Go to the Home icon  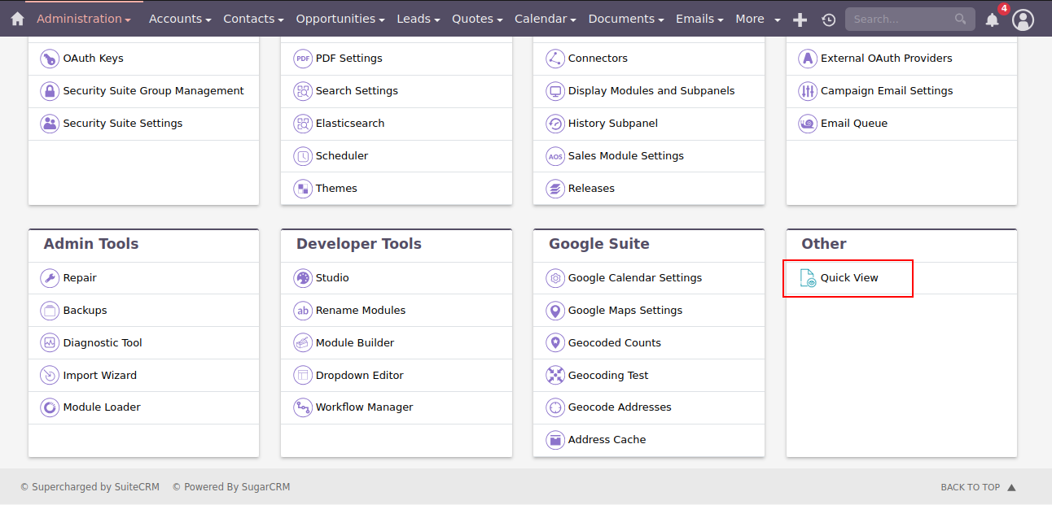17,19
